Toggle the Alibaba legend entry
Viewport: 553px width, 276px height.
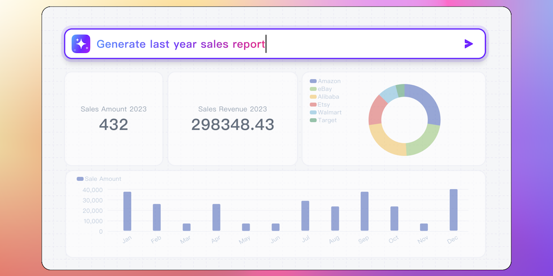325,96
